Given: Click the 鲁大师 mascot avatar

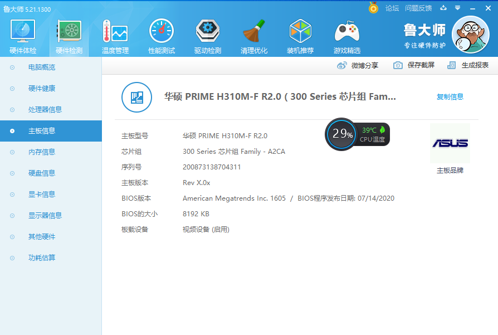Looking at the screenshot, I should click(x=471, y=35).
